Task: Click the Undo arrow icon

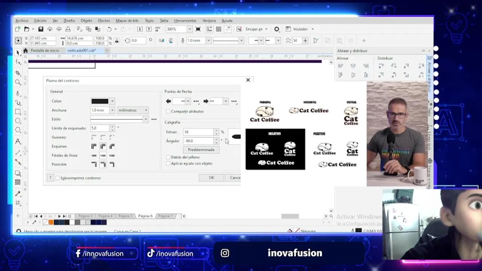Action: pyautogui.click(x=109, y=29)
